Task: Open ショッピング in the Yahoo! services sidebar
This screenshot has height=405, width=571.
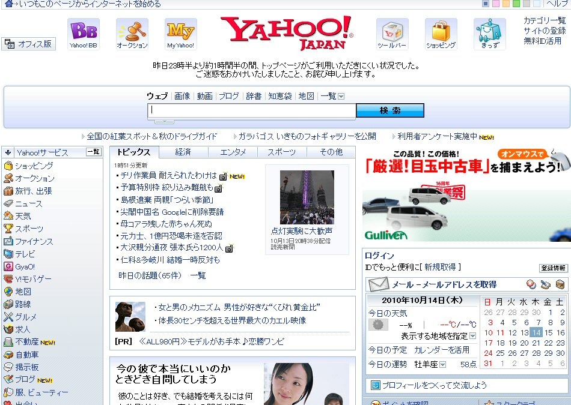Action: click(x=34, y=166)
